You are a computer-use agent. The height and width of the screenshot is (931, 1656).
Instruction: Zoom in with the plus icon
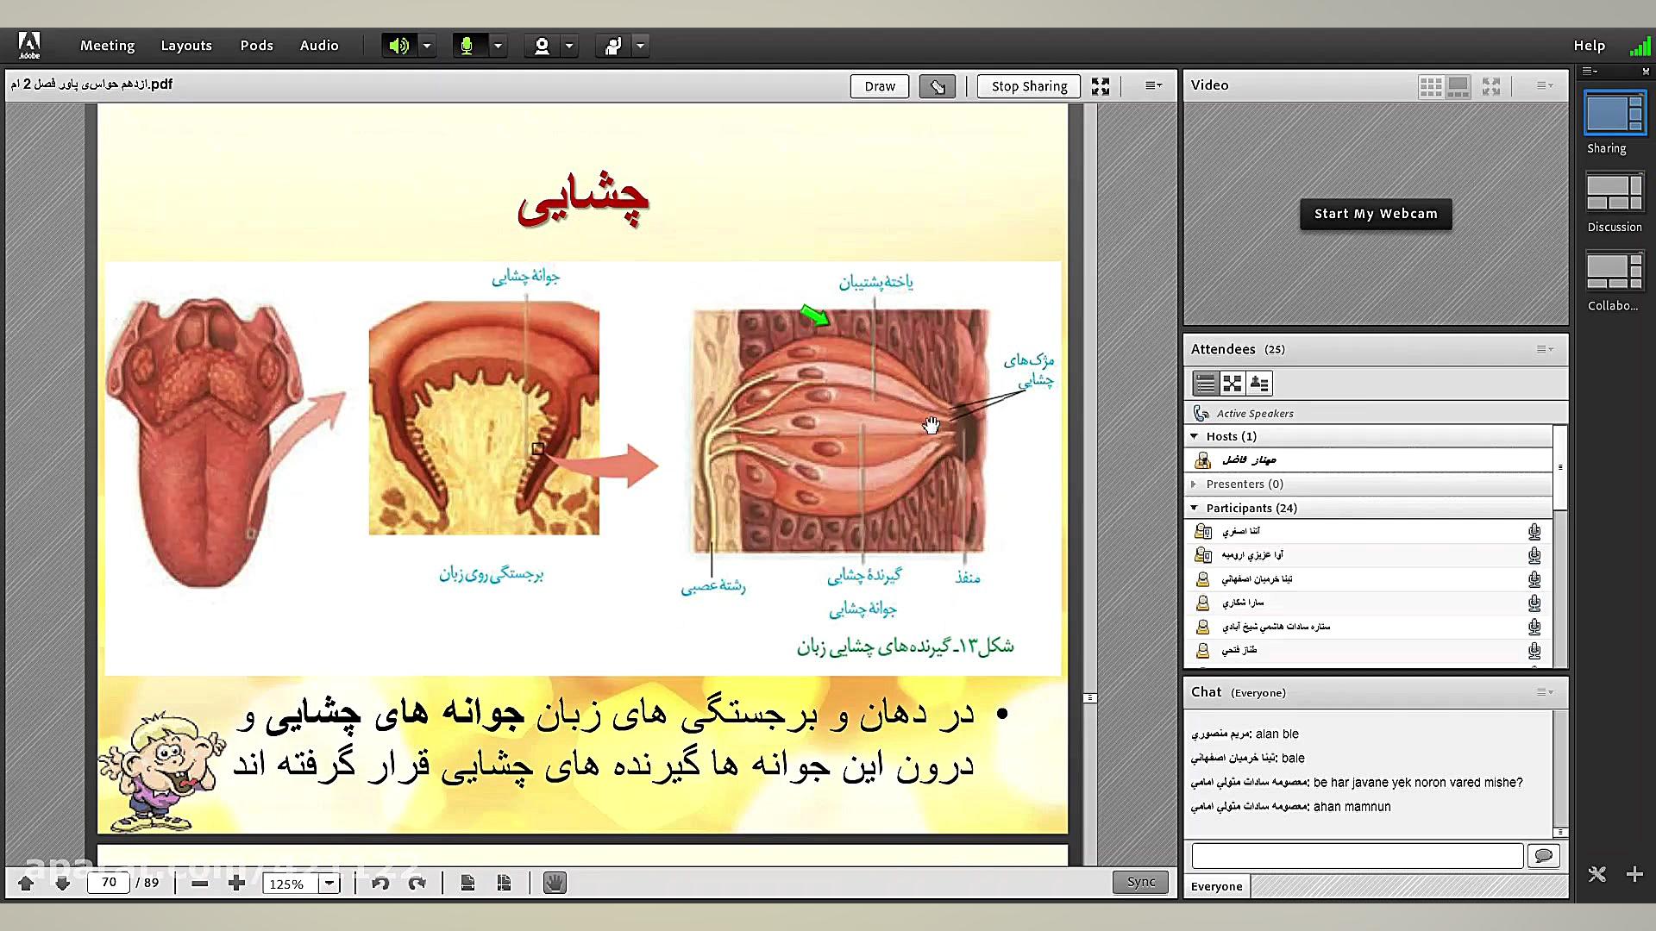coord(236,883)
